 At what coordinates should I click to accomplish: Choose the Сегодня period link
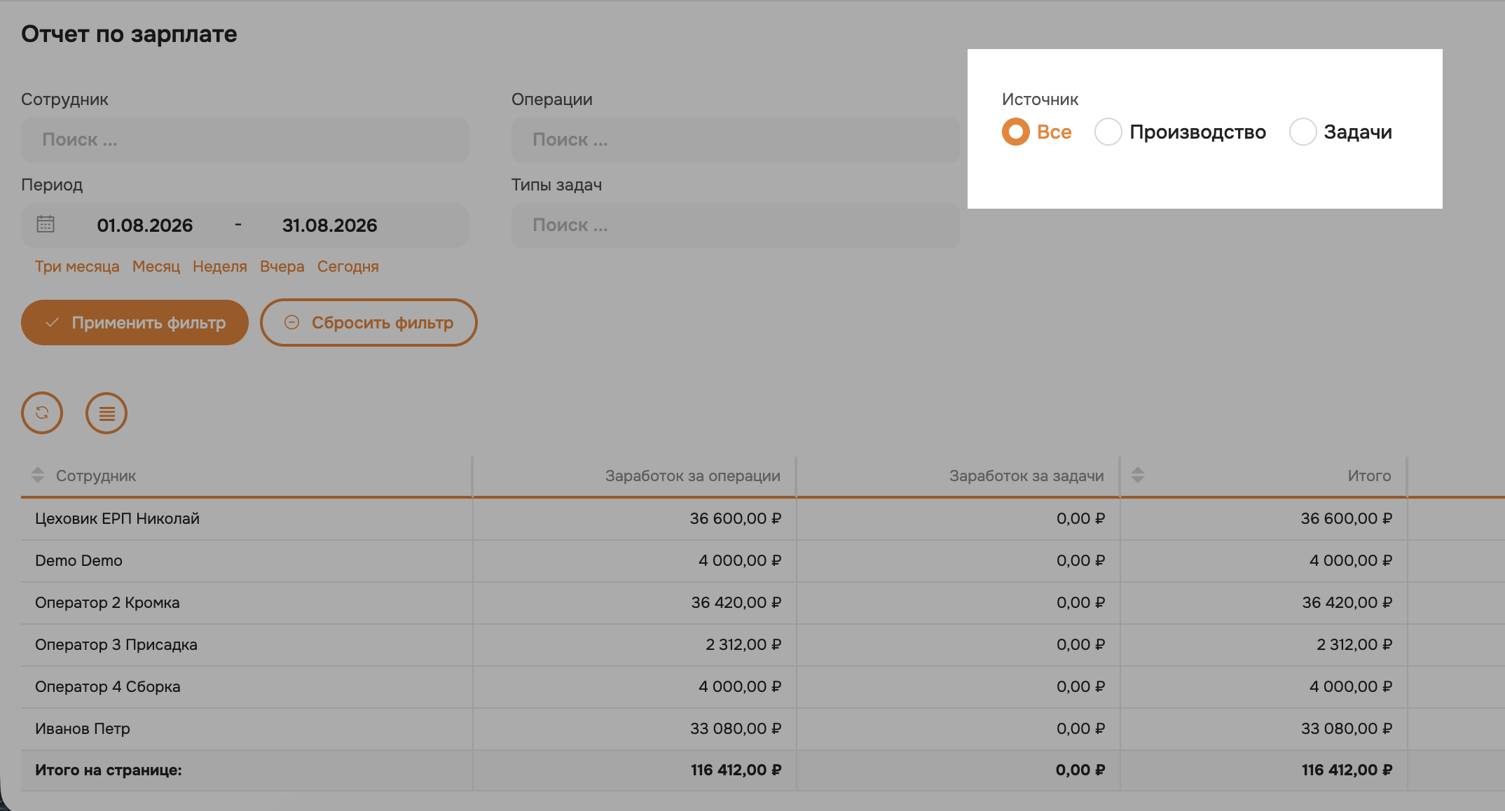(x=348, y=266)
